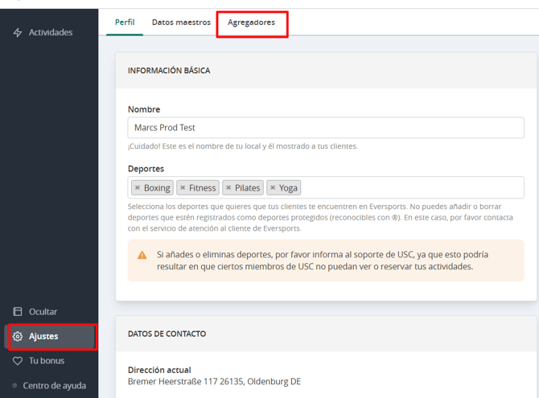Viewport: 539px width, 398px height.
Task: Click the Nombre field containing Marcs Prod Test
Action: pyautogui.click(x=326, y=128)
